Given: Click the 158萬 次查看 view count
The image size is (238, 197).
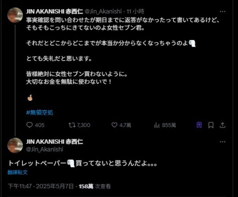Looking at the screenshot, I should [95, 186].
